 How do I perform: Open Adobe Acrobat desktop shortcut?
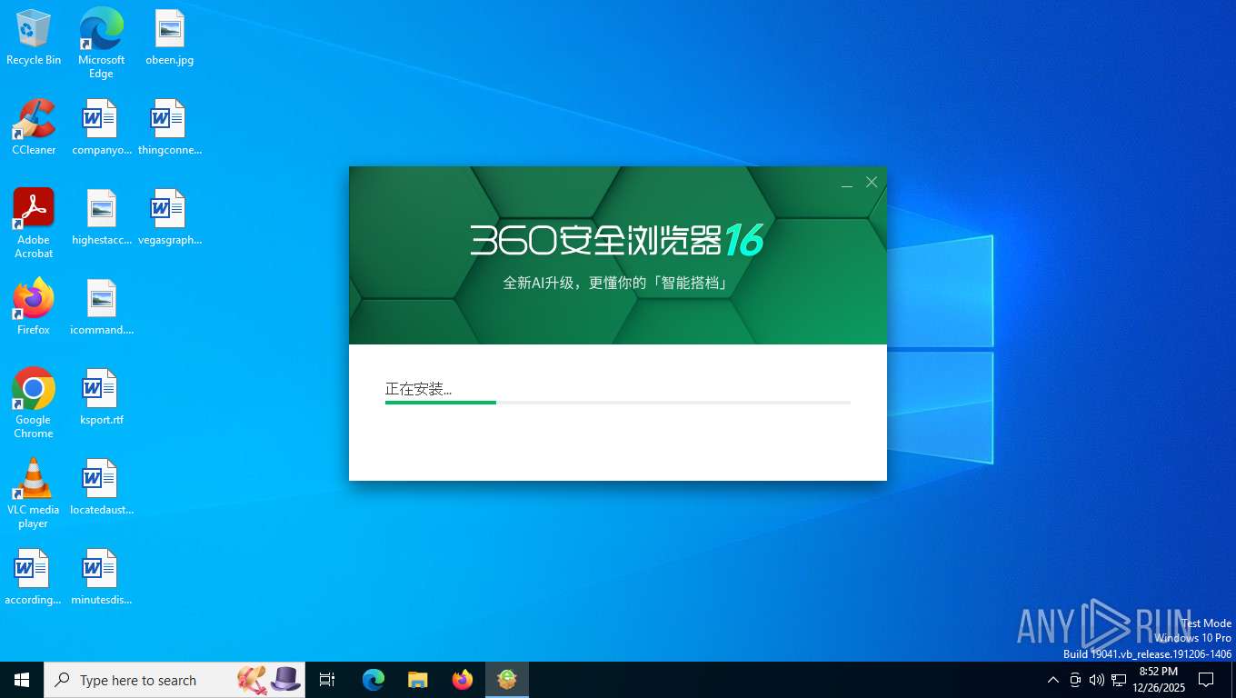click(x=34, y=224)
